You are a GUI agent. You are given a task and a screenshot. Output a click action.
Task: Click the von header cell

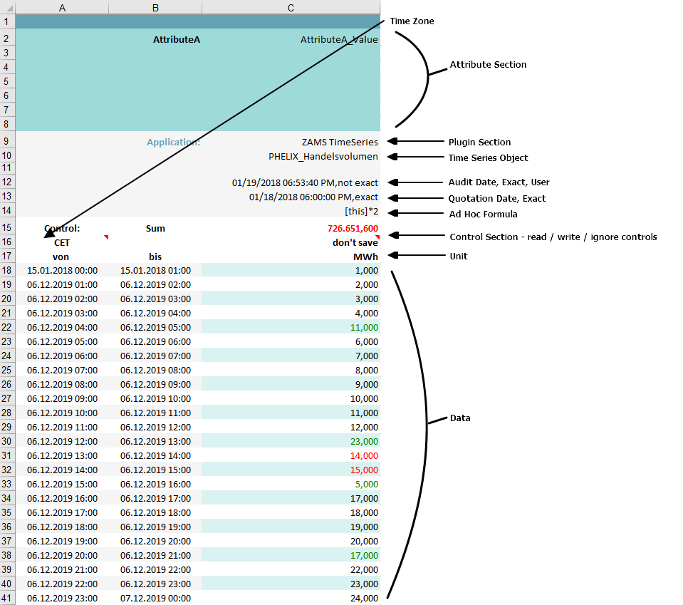coord(61,257)
